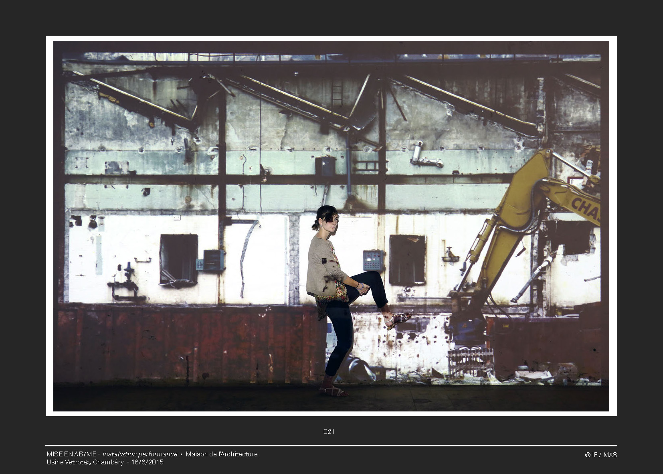This screenshot has height=474, width=663.
Task: Select the Usine Vetrotex, Chambéry caption
Action: 85,462
